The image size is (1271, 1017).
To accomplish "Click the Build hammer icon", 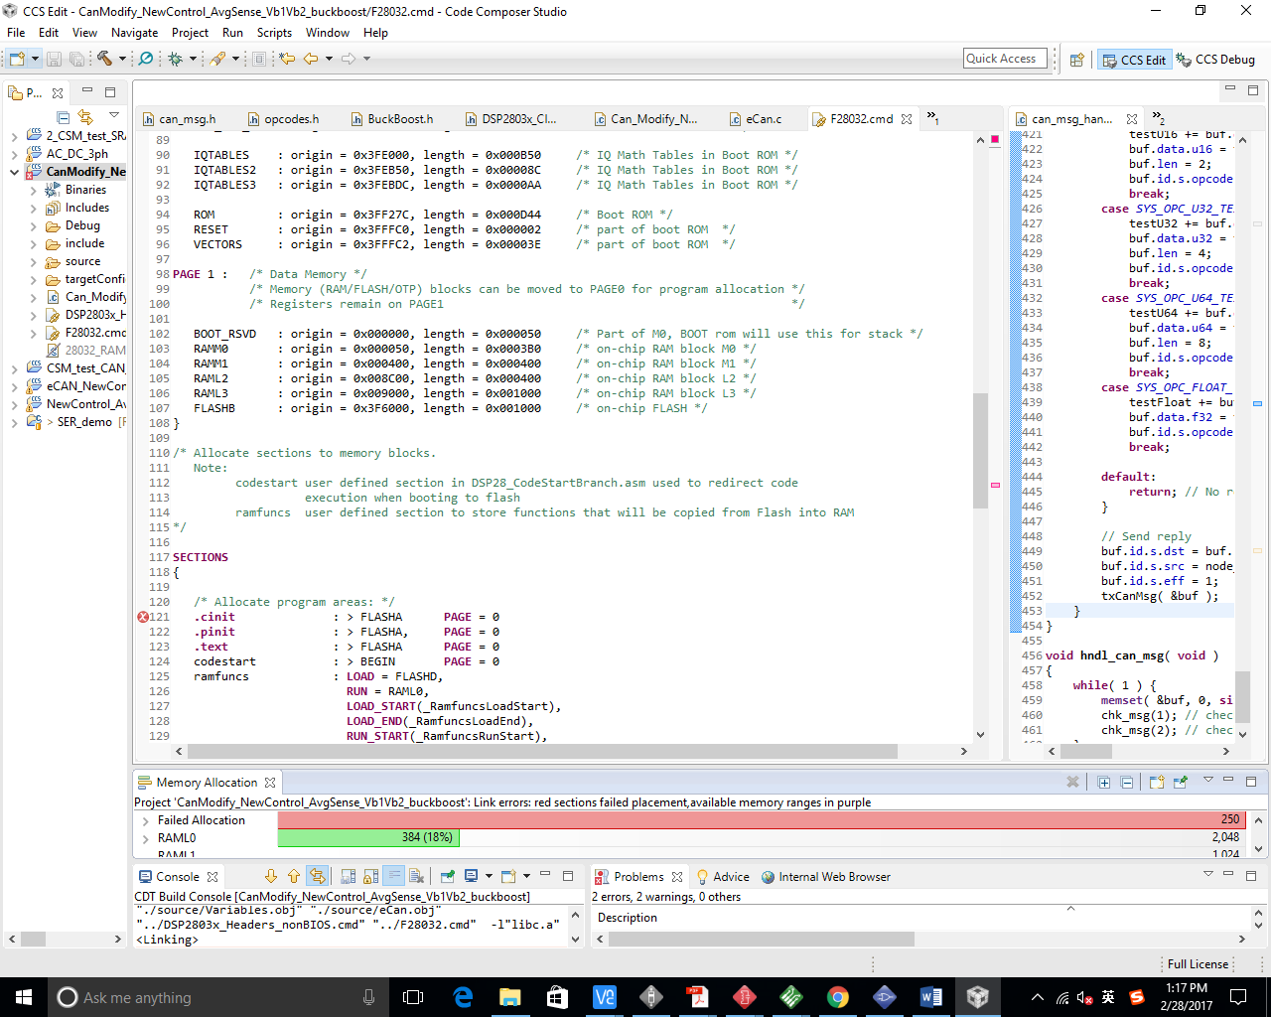I will click(x=104, y=59).
